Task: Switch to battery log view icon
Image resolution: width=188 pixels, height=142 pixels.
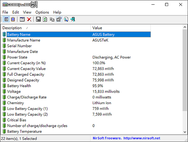Action: (x=13, y=19)
